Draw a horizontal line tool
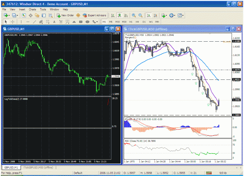This screenshot has height=176, width=244. 28,22
